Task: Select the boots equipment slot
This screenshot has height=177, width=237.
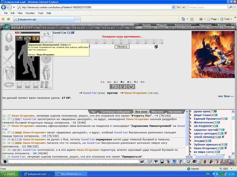Action: coord(46,85)
